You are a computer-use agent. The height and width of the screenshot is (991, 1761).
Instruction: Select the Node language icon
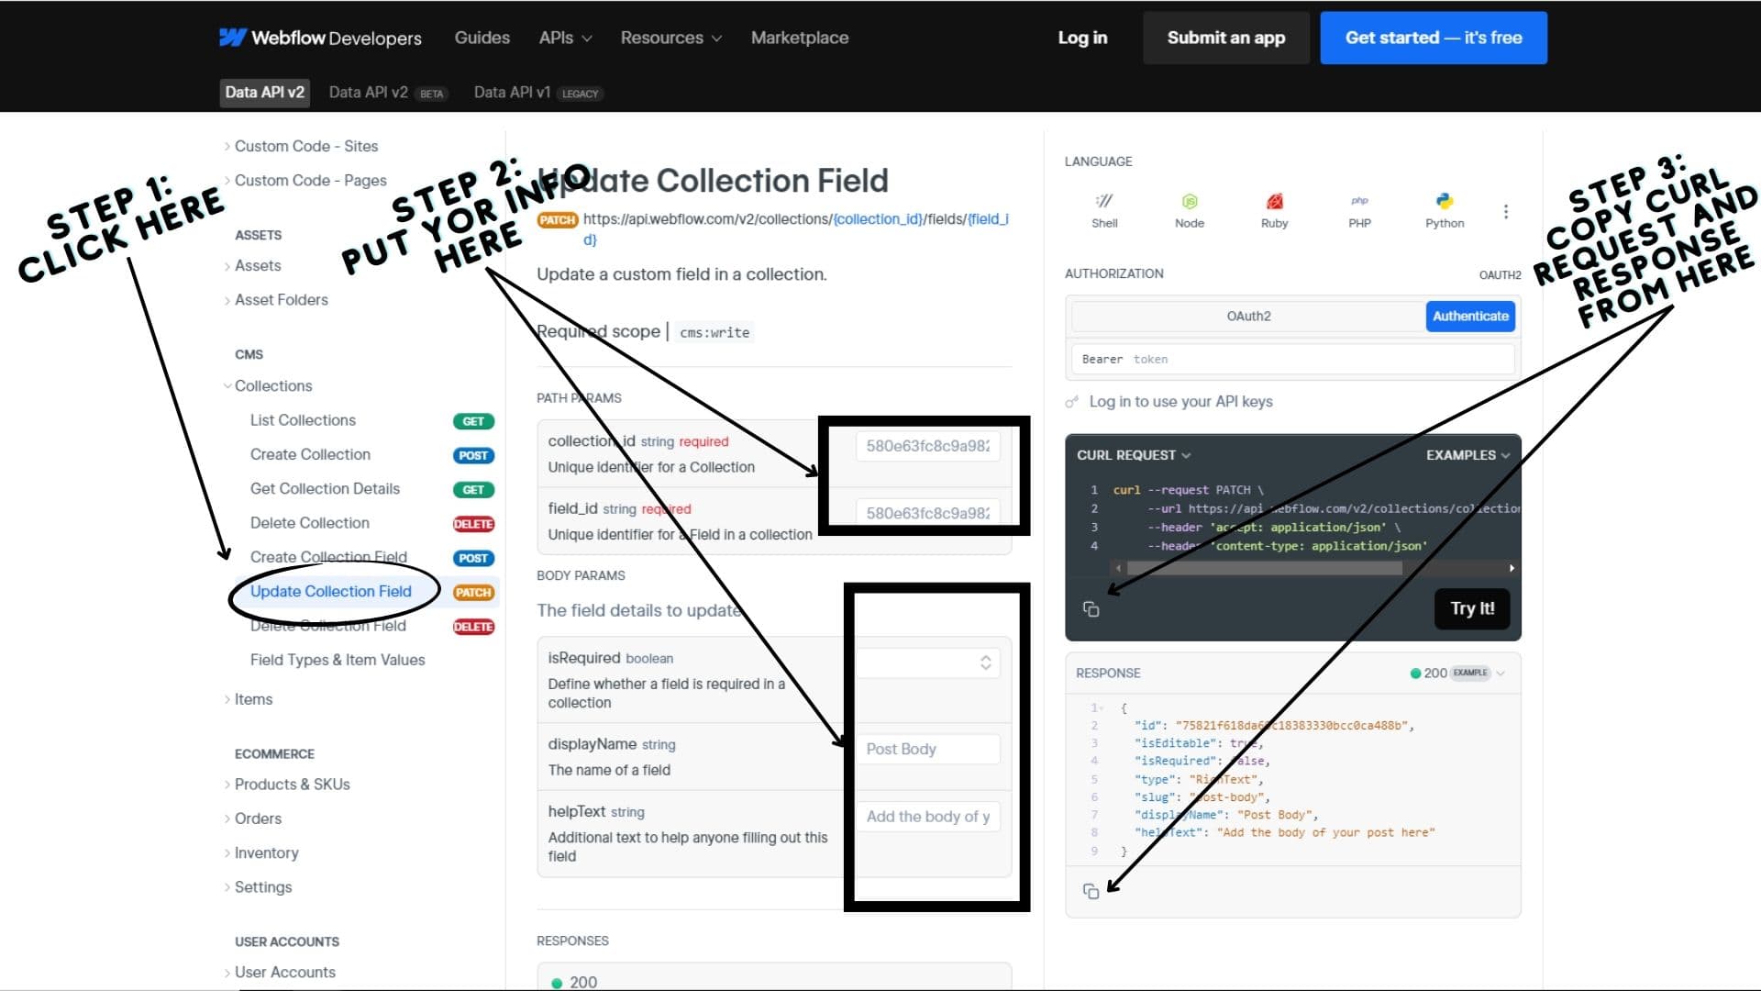point(1190,201)
